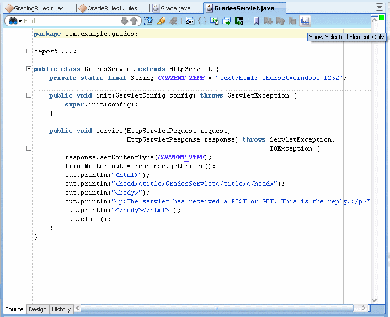Click the toolbar icon left of the highlighter
Viewport: 390px width, 317px height.
[x=148, y=21]
